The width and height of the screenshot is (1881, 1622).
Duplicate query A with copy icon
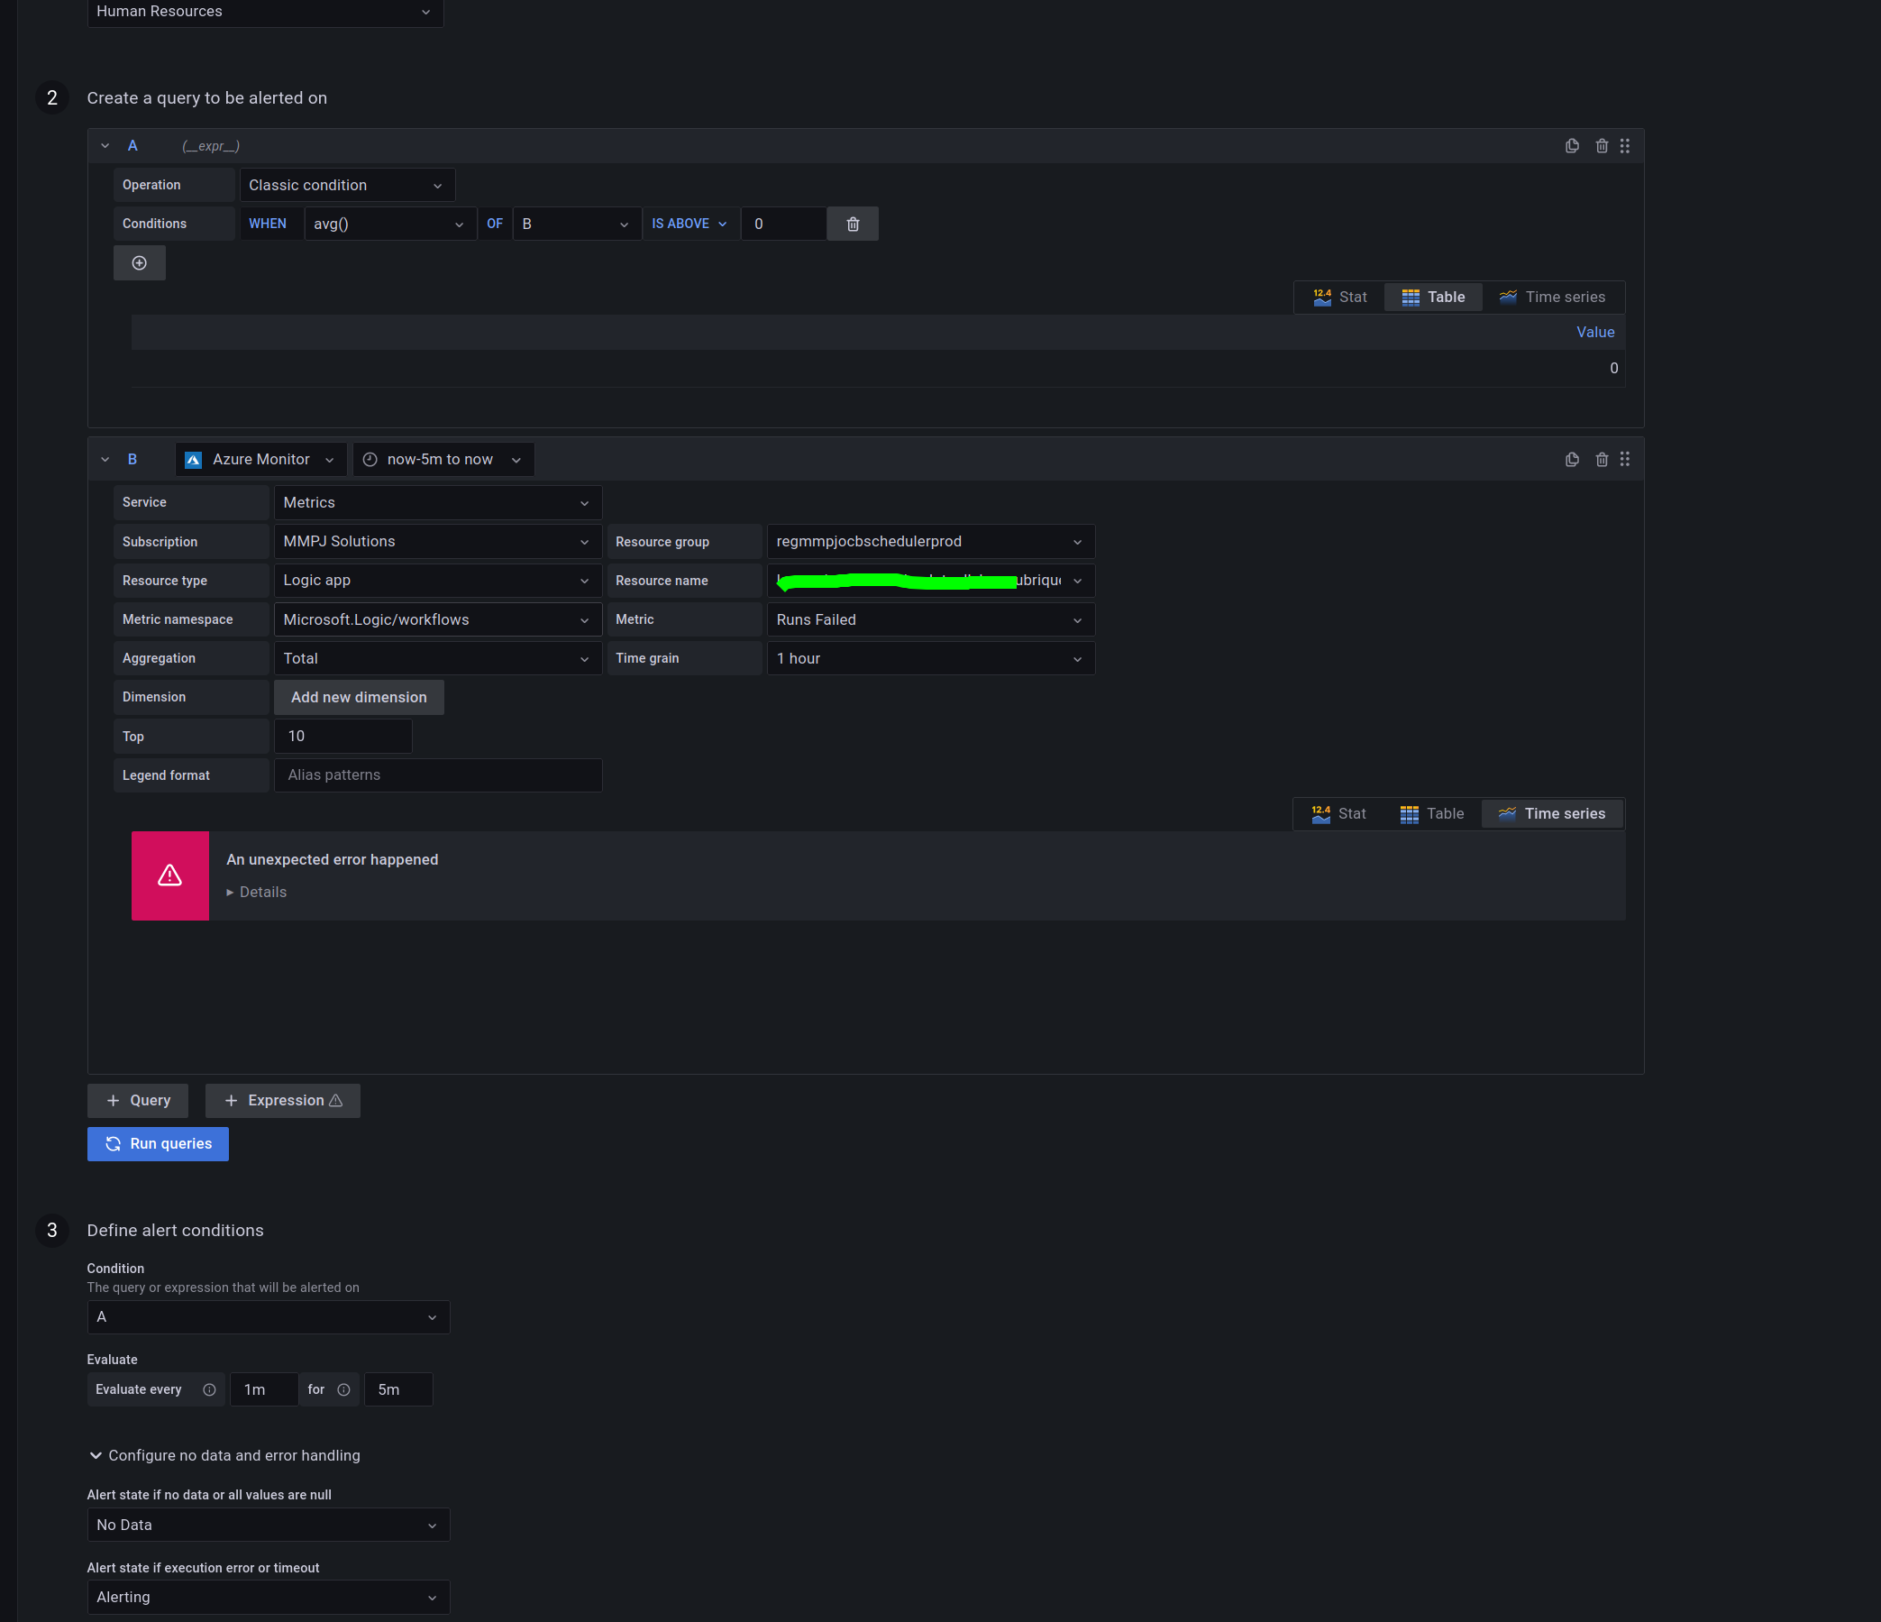pyautogui.click(x=1572, y=145)
